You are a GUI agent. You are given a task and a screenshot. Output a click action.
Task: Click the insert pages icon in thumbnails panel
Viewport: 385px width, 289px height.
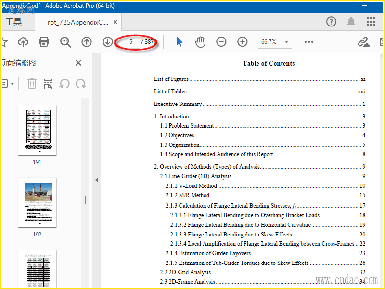coord(48,83)
